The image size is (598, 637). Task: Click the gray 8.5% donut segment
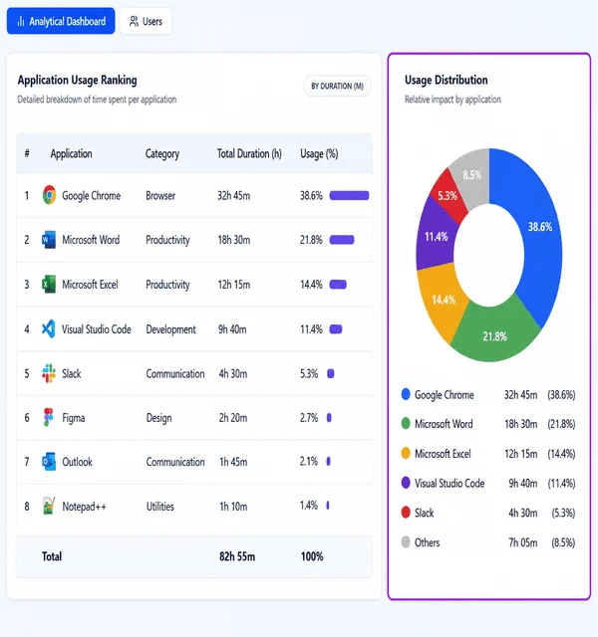[x=472, y=175]
